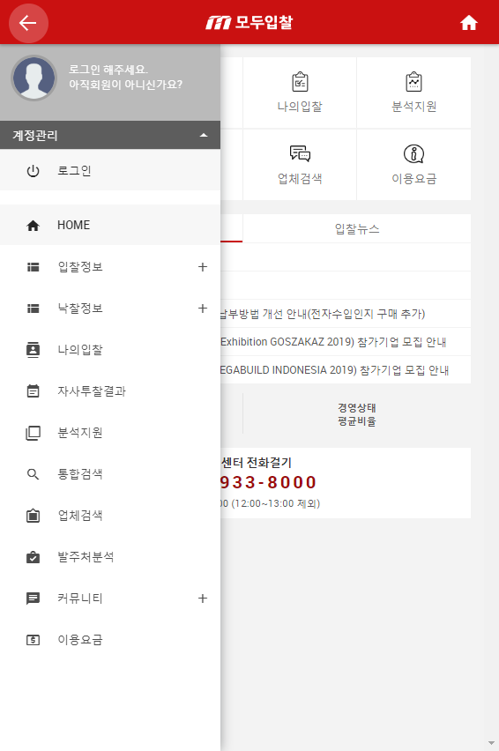The width and height of the screenshot is (499, 751).
Task: Click the 낙찰정보 list icon
Action: [x=33, y=309]
